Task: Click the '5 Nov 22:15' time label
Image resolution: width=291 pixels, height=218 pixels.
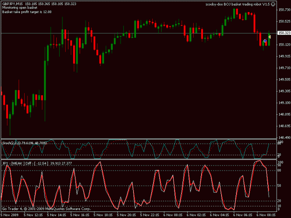Action: (x=149, y=215)
